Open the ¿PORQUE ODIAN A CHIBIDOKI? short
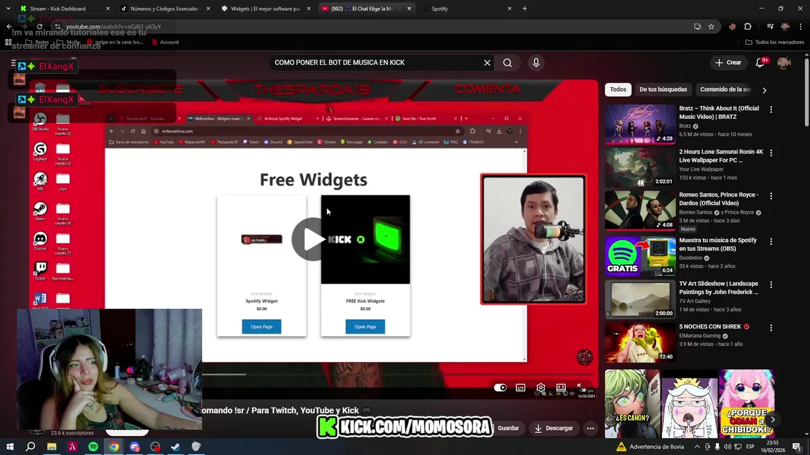This screenshot has width=810, height=455. [x=746, y=404]
